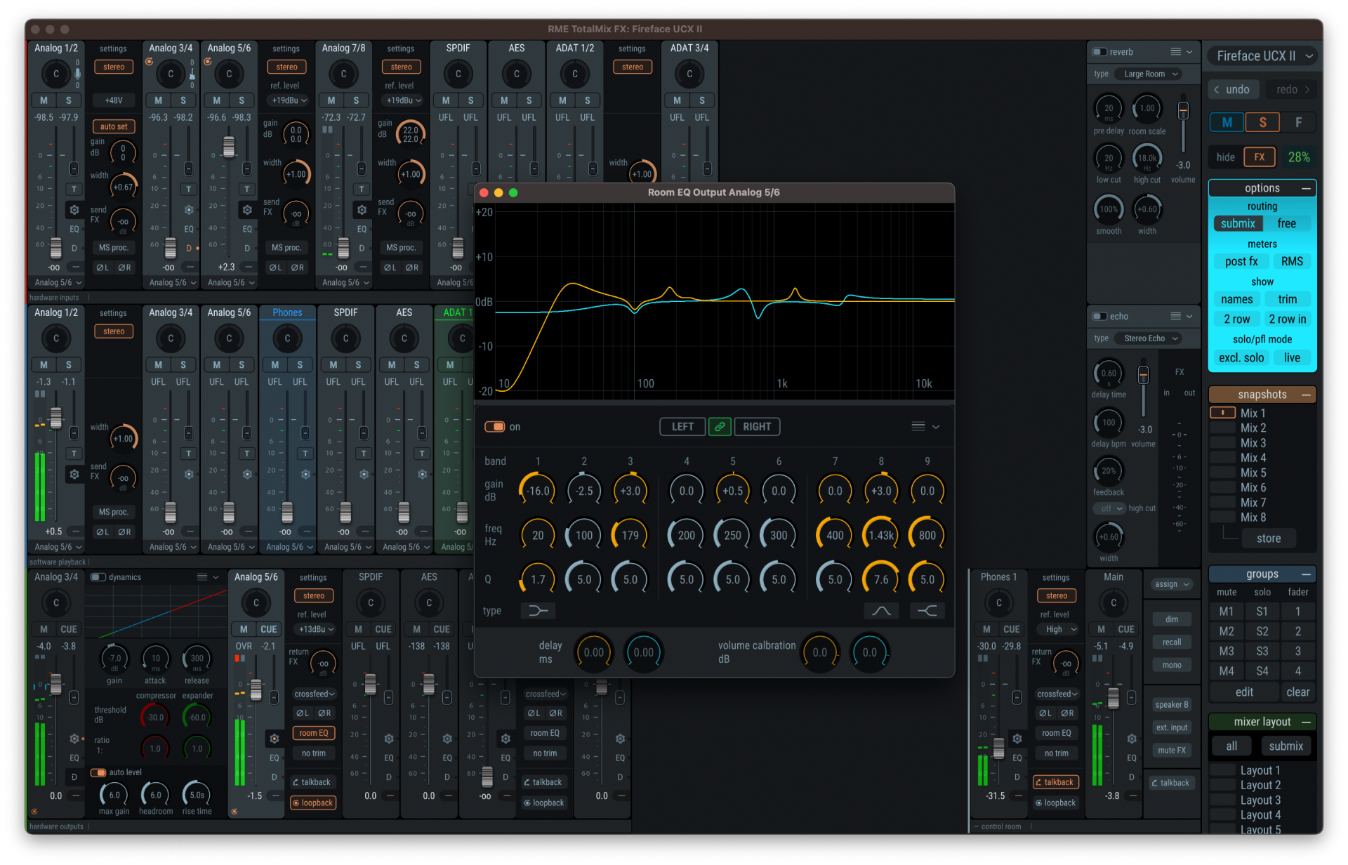This screenshot has height=865, width=1348.
Task: Click the Analog 5/6 hardware output pan knob
Action: pyautogui.click(x=256, y=602)
